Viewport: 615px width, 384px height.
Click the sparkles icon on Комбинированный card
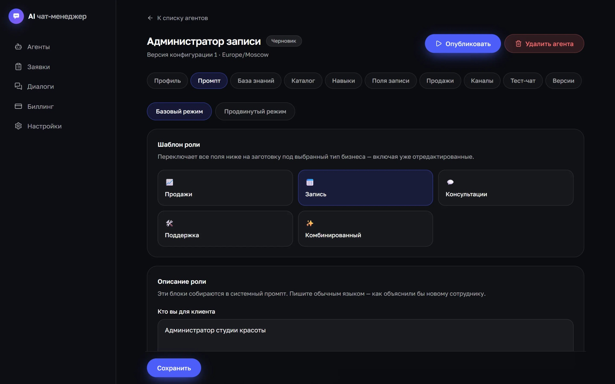pyautogui.click(x=310, y=223)
